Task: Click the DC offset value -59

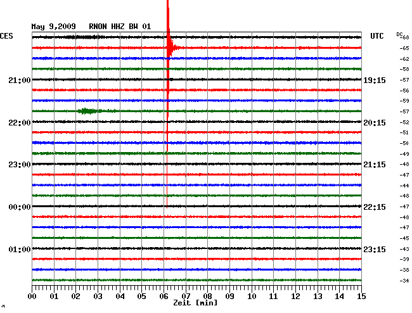Action: pos(404,101)
